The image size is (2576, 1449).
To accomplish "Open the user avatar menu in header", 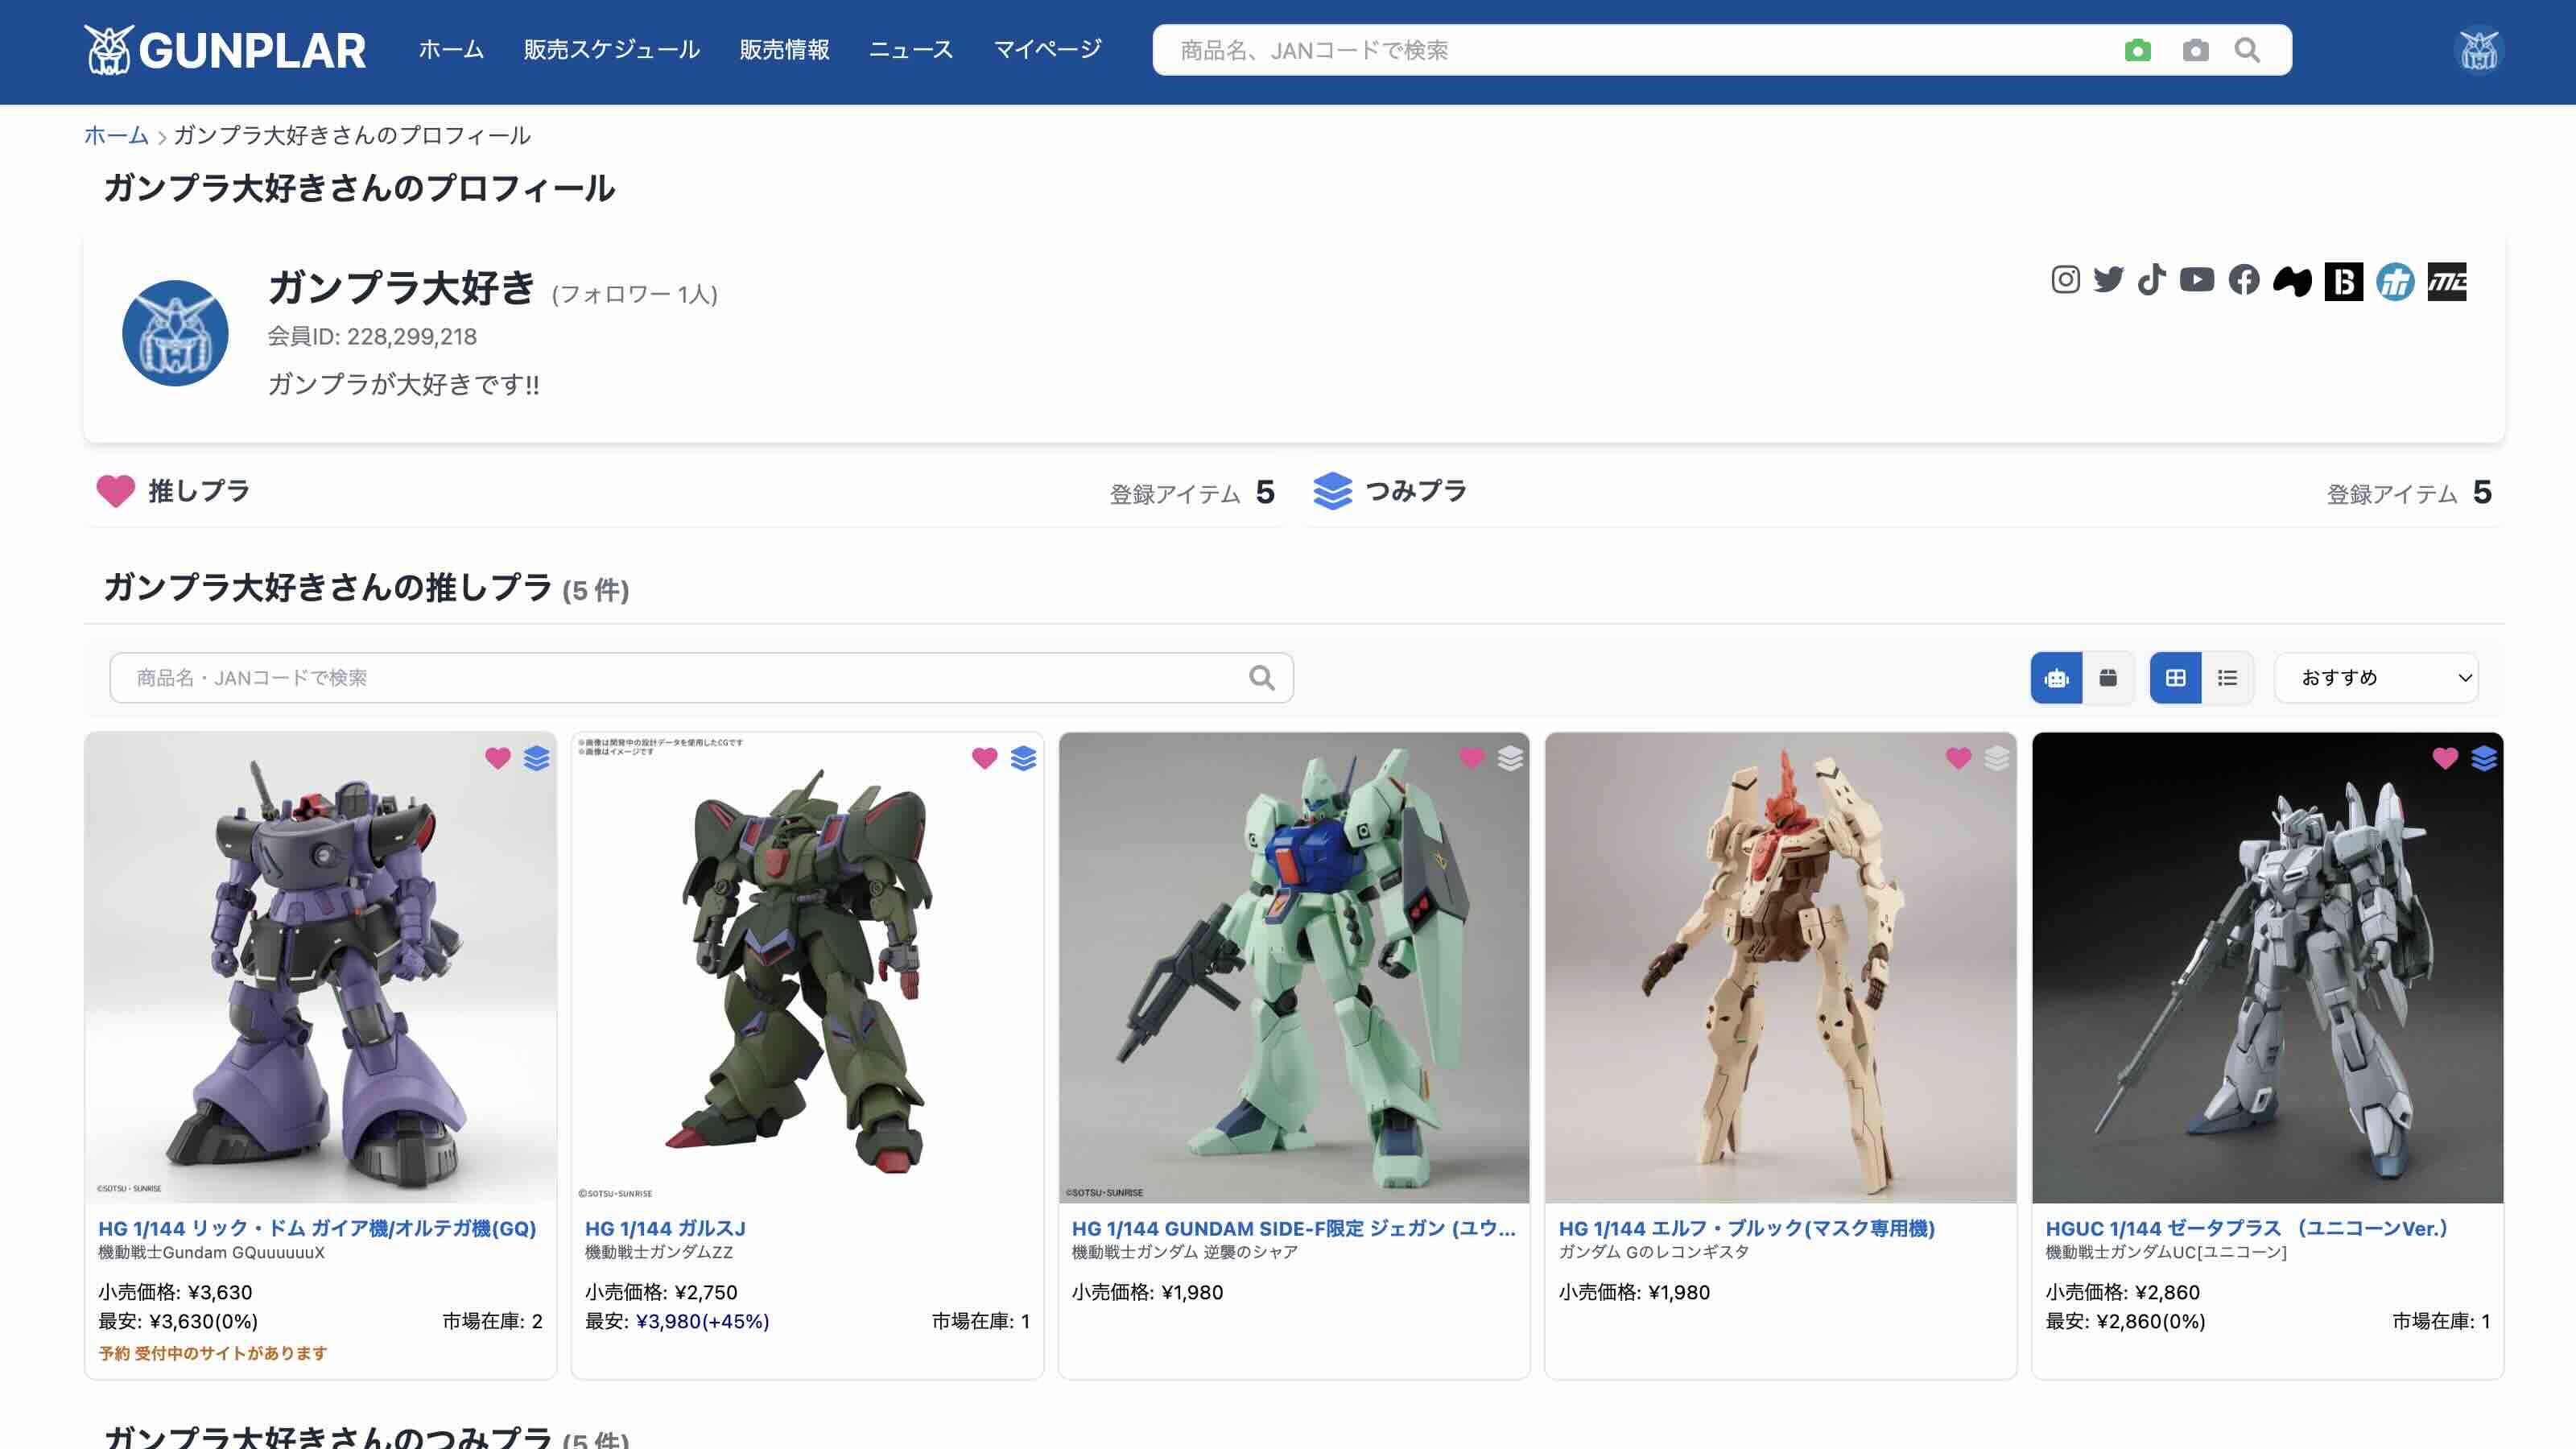I will tap(2479, 51).
